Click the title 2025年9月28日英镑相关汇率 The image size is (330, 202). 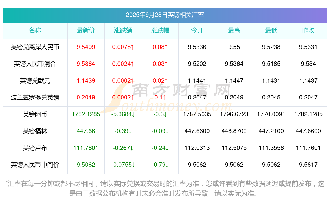coord(165,15)
